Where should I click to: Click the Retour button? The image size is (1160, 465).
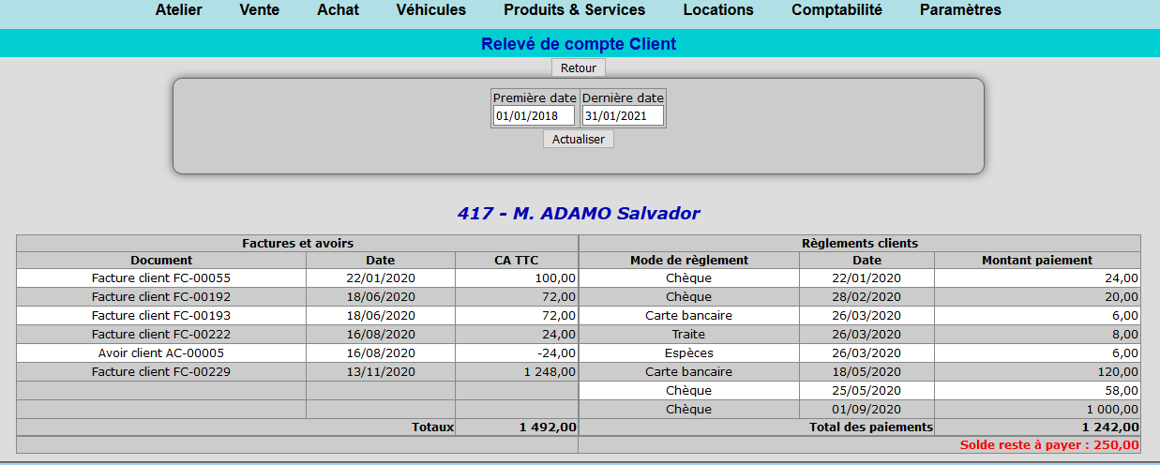tap(579, 67)
